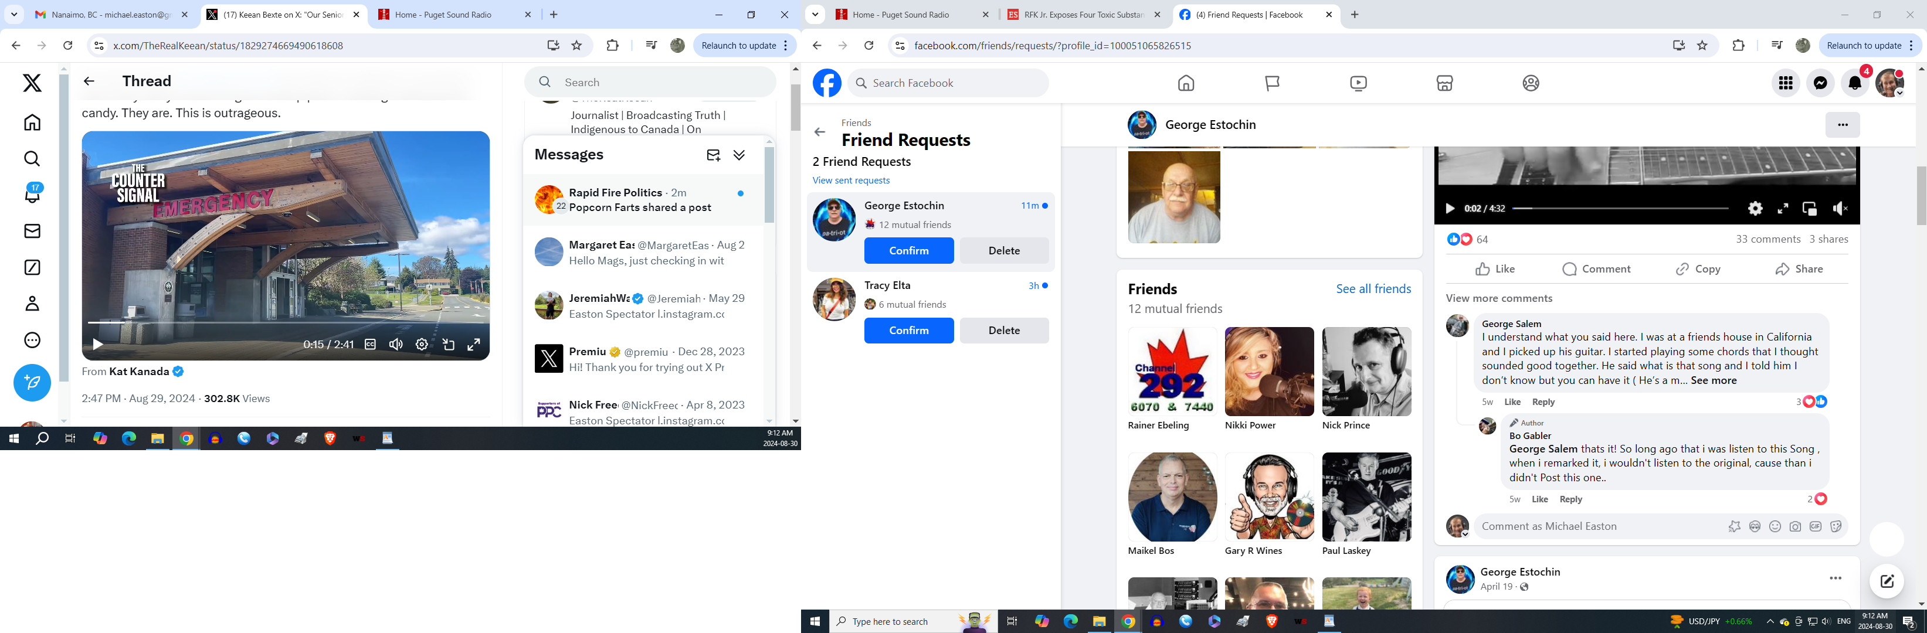Open X post compose button
1927x633 pixels.
(32, 383)
